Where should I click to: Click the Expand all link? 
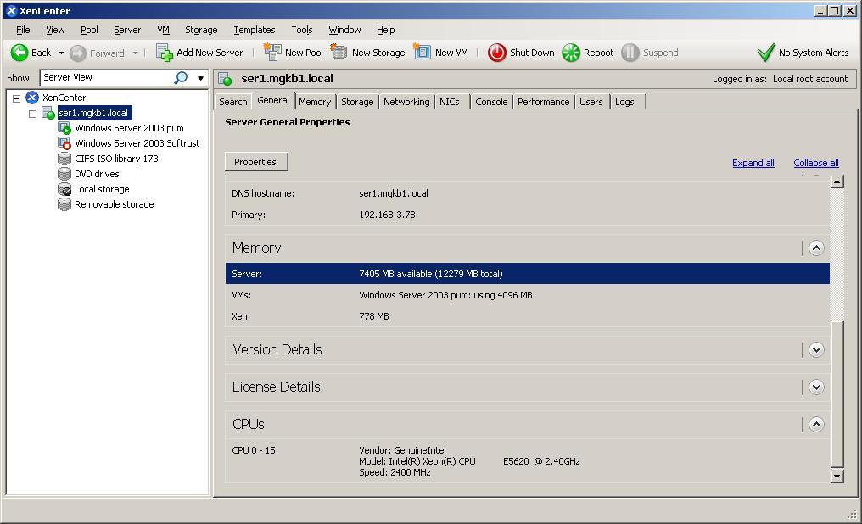tap(753, 163)
